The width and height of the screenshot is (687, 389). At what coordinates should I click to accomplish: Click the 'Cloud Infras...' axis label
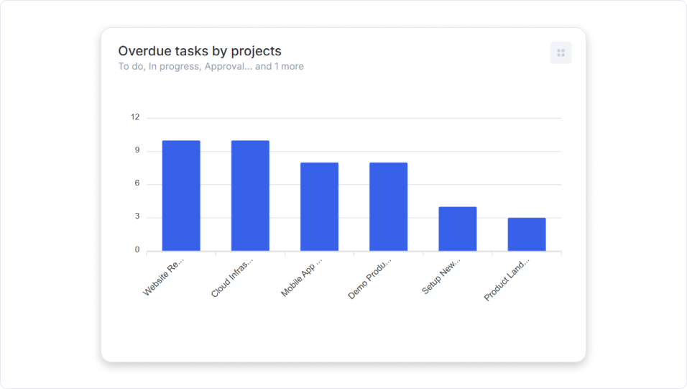(x=232, y=278)
